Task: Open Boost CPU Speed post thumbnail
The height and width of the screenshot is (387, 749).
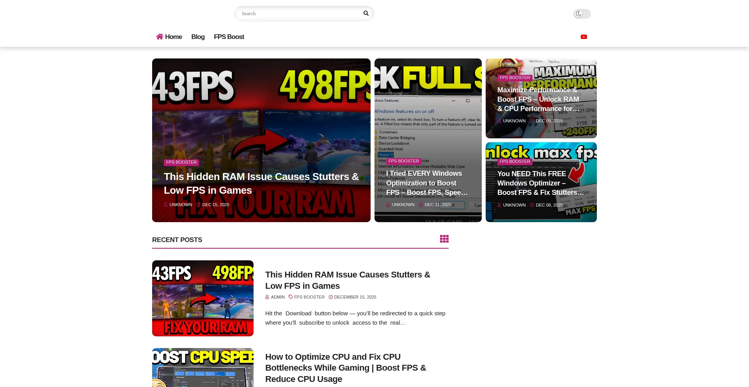Action: pyautogui.click(x=203, y=367)
